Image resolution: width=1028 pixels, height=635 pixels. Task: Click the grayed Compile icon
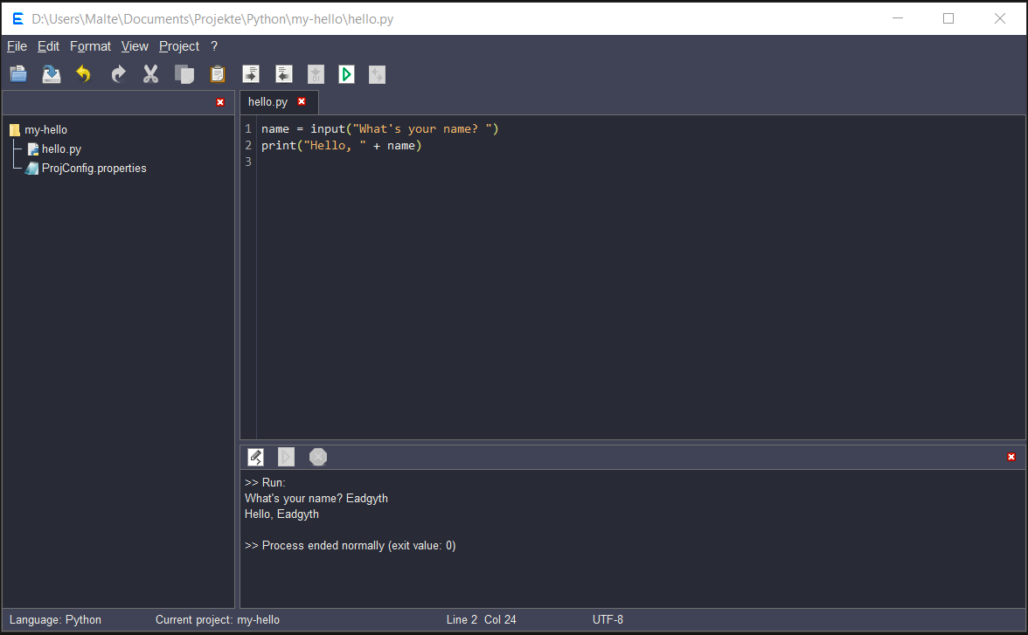(x=316, y=74)
